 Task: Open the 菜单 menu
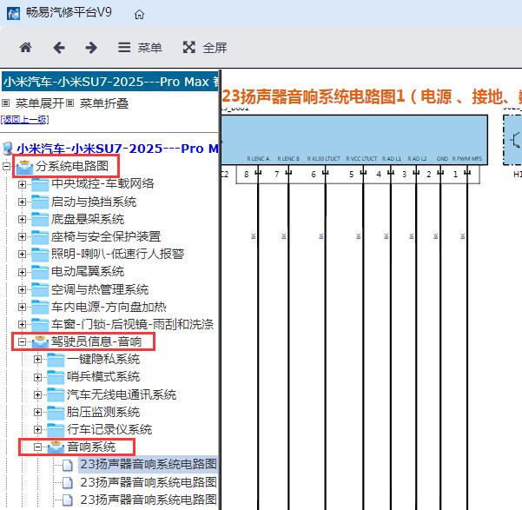(x=140, y=48)
